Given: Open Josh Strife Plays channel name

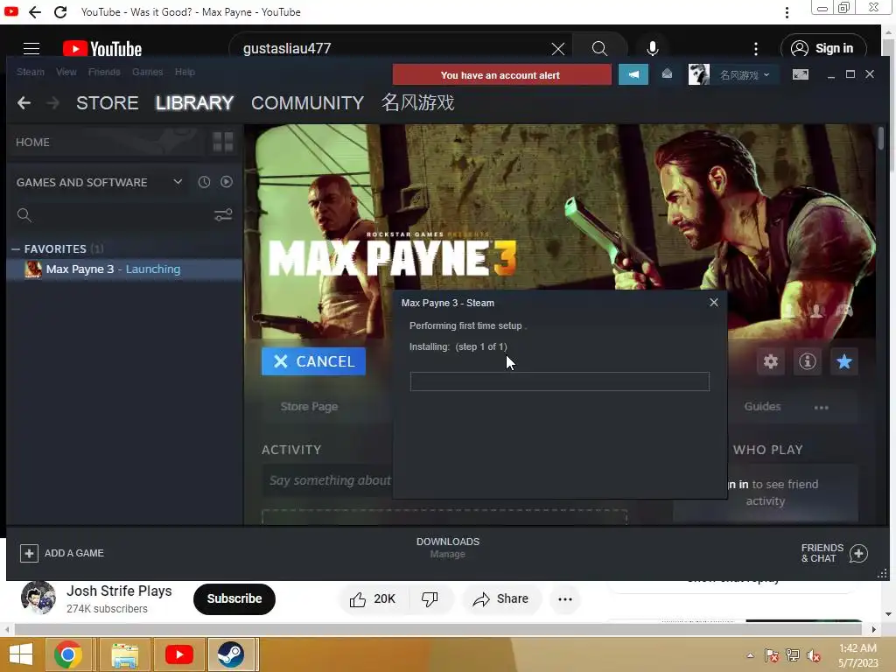Looking at the screenshot, I should click(x=119, y=591).
